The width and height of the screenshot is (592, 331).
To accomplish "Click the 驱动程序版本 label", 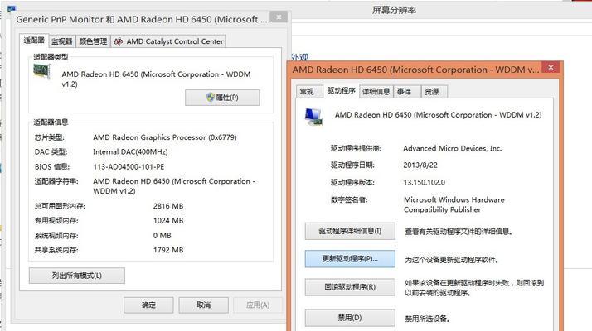I will click(352, 183).
